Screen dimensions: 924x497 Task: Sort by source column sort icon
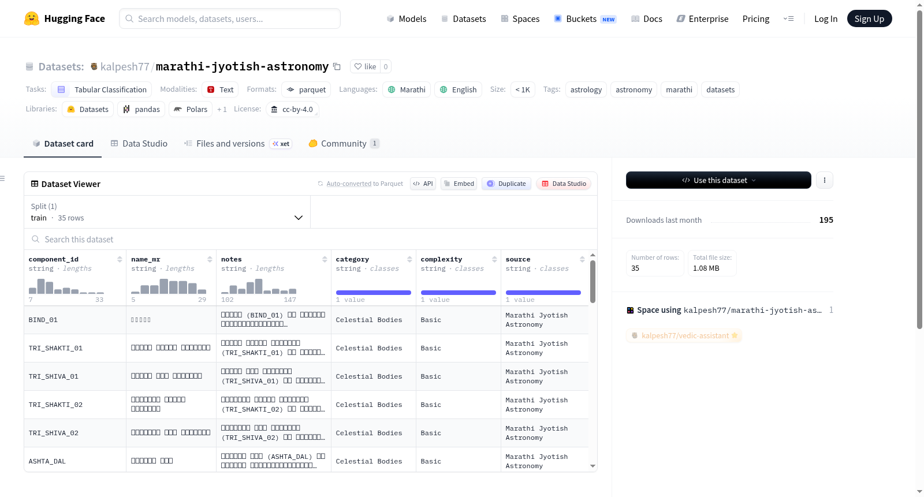[582, 259]
